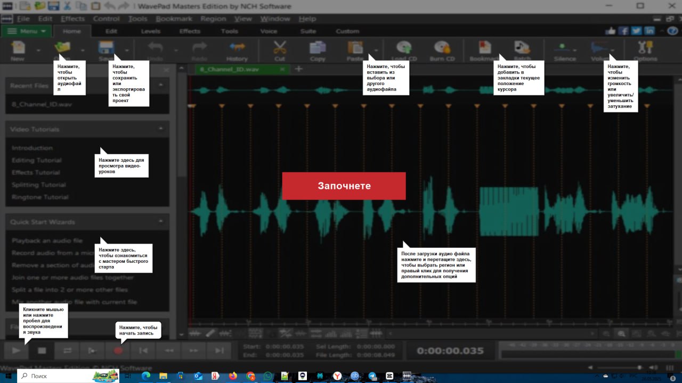The image size is (682, 383).
Task: Click the Save floppy disk icon
Action: [x=106, y=48]
